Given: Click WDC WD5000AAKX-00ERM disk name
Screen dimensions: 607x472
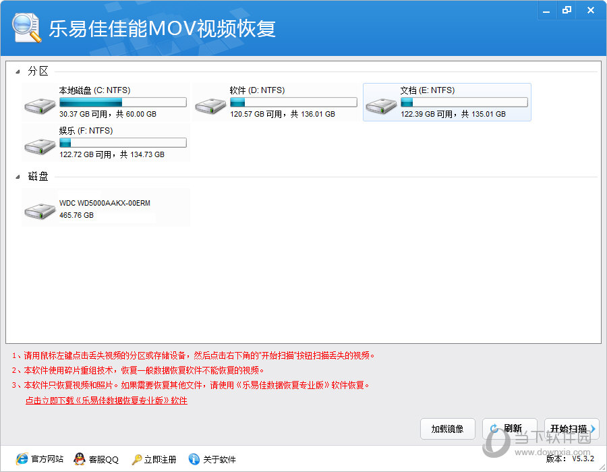Looking at the screenshot, I should pos(105,203).
